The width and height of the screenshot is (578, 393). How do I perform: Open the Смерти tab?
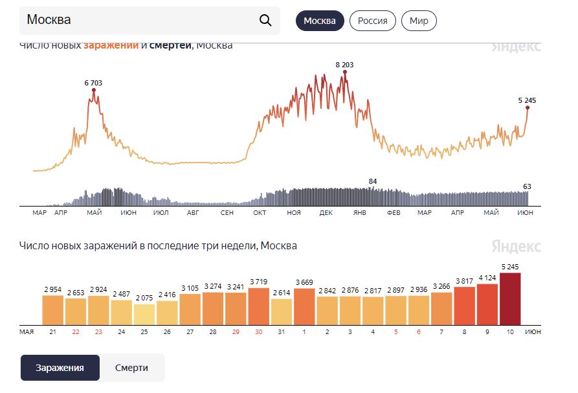pos(131,368)
